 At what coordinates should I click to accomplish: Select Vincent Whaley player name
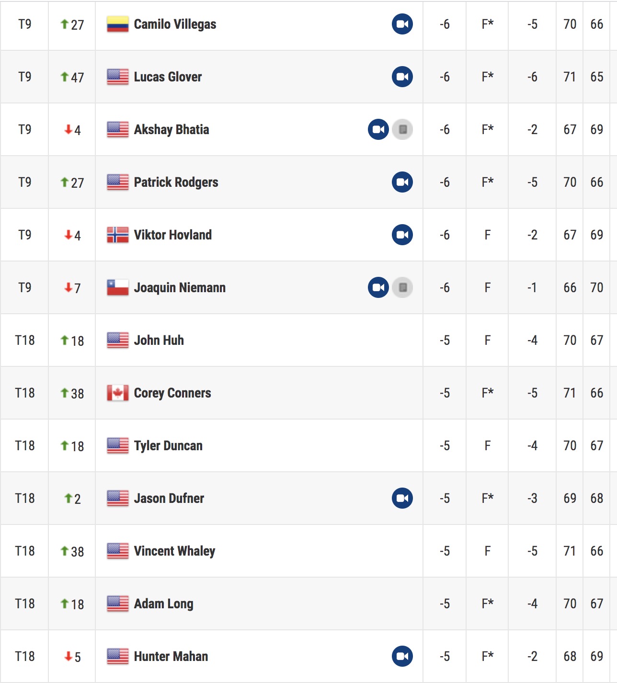coord(174,551)
